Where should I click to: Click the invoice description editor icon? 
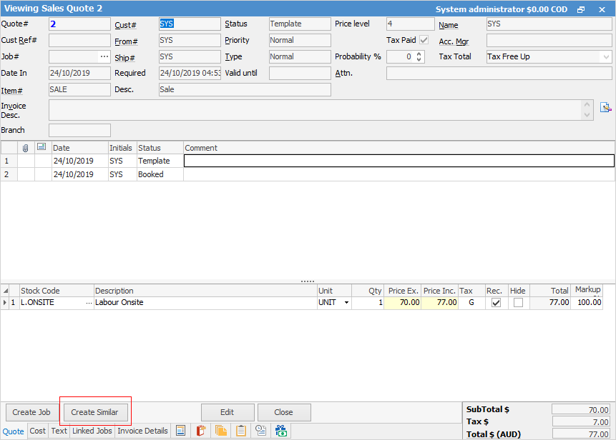click(605, 107)
